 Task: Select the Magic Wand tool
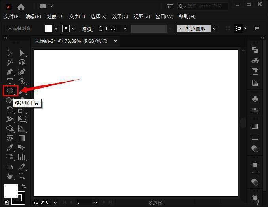[x=10, y=63]
